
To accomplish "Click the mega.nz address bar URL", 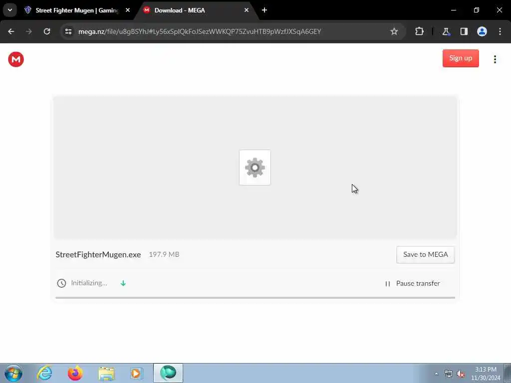I will [x=200, y=31].
